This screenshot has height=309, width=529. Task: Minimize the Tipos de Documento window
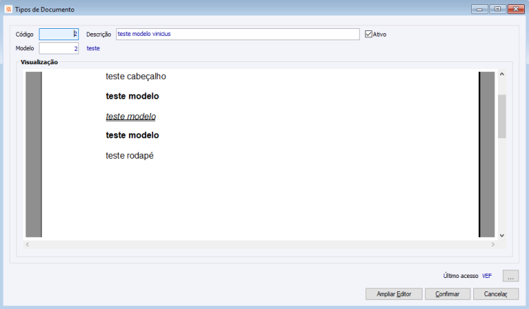tap(480, 9)
